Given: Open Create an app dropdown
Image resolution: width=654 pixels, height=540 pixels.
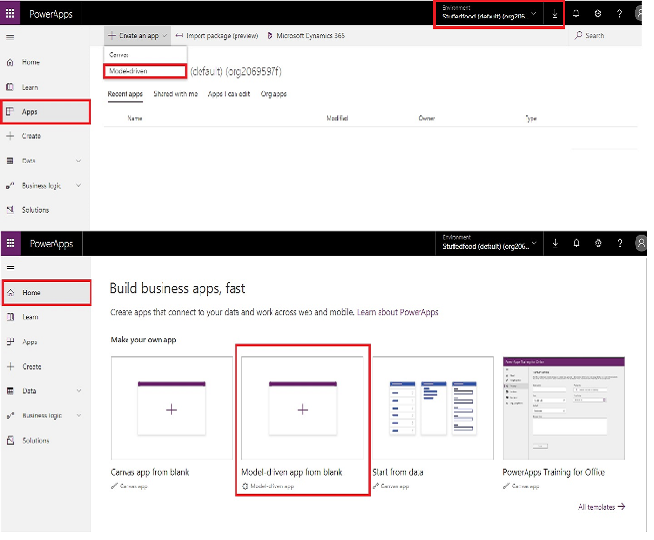Looking at the screenshot, I should [137, 36].
